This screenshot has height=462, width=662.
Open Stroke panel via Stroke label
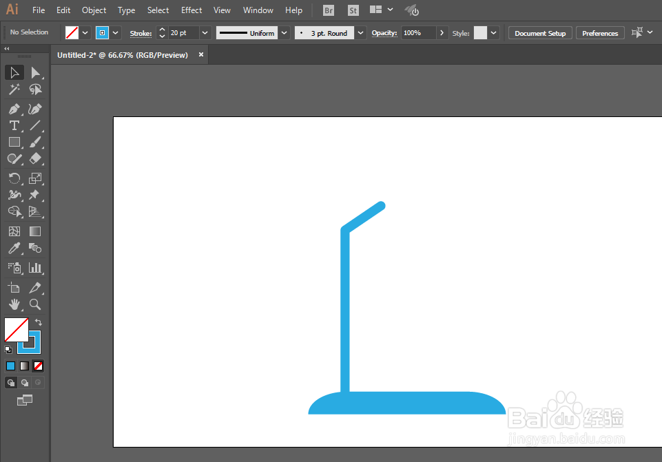pyautogui.click(x=141, y=33)
